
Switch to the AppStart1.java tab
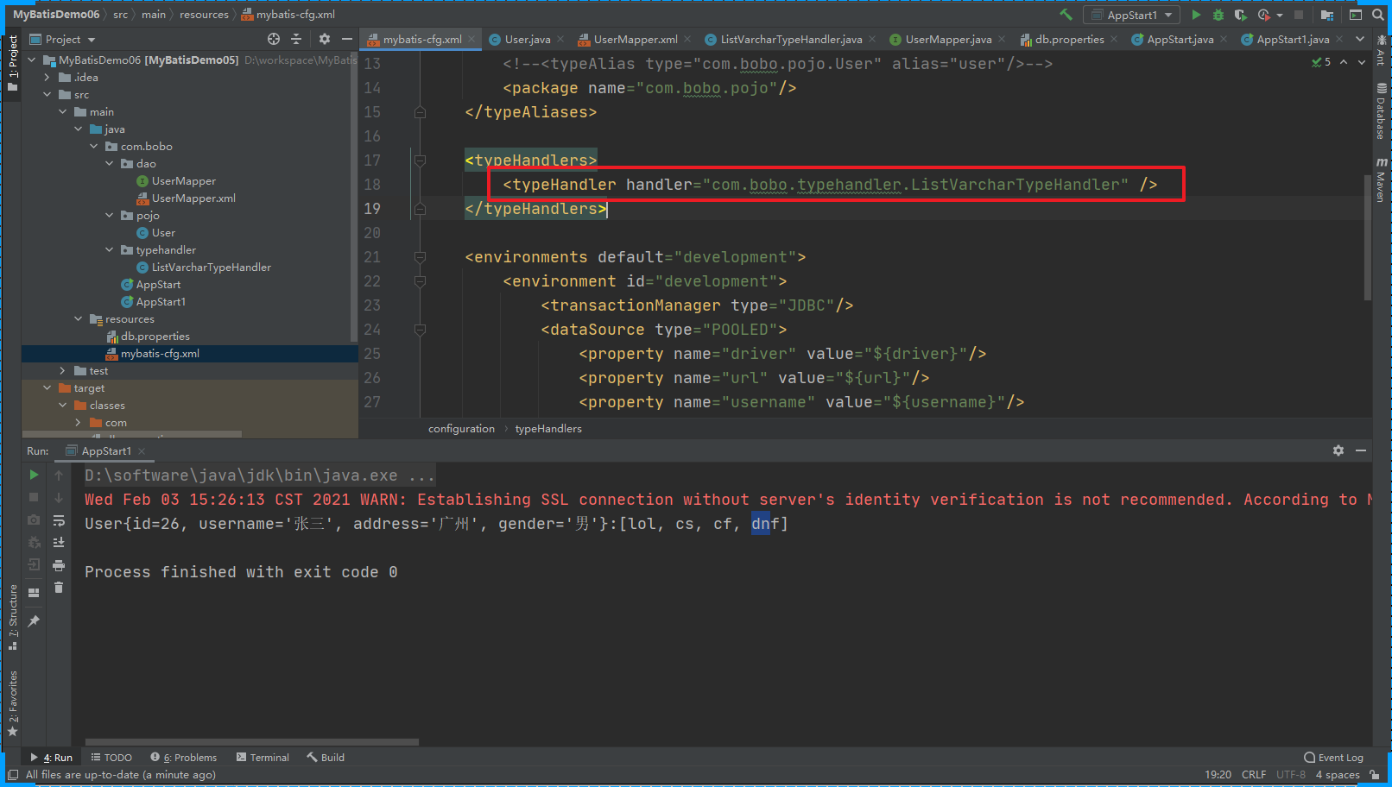1293,39
